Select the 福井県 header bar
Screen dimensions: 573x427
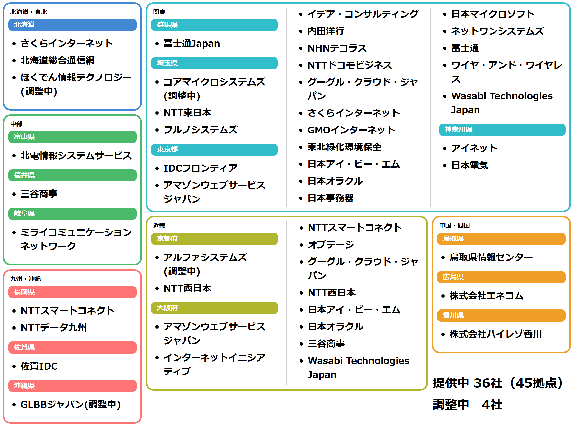point(72,175)
